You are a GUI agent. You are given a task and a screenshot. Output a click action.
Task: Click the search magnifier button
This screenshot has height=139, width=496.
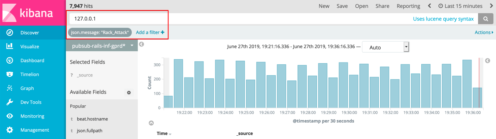click(x=486, y=19)
